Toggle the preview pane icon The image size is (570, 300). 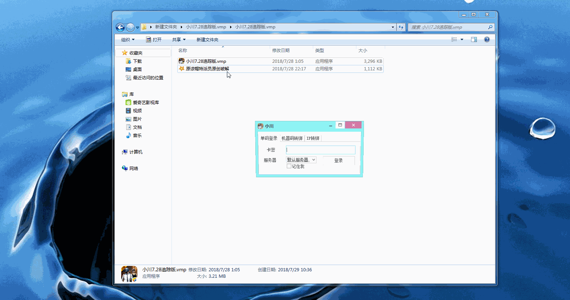(x=474, y=39)
